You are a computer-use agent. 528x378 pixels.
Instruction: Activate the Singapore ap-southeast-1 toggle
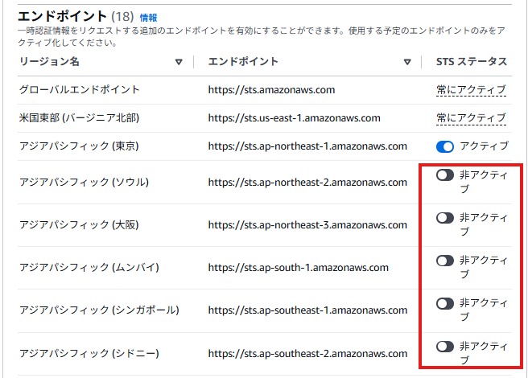(445, 303)
